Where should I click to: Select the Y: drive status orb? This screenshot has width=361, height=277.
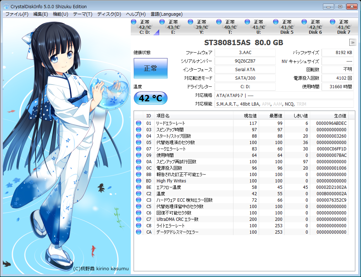tap(190, 22)
